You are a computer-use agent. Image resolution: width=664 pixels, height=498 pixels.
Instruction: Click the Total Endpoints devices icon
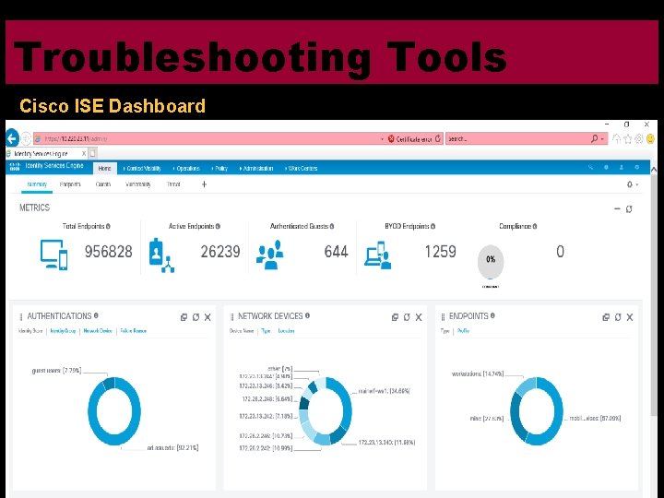click(54, 255)
